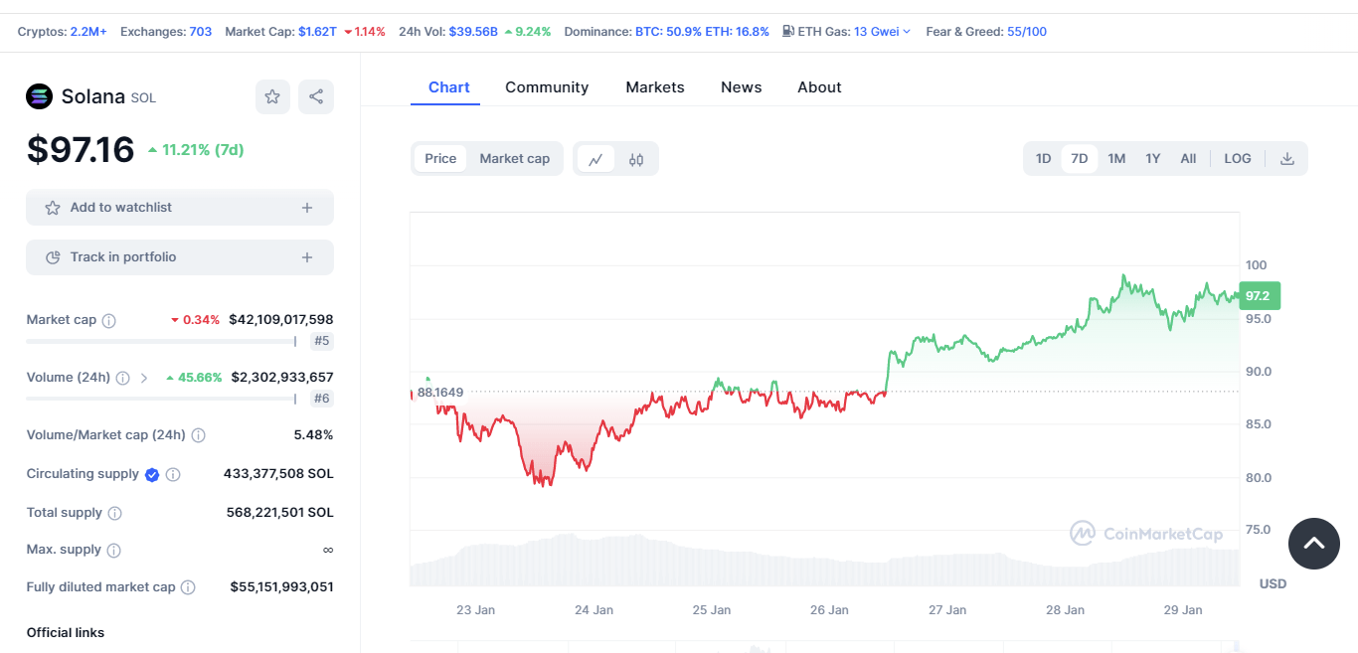Open the 24h Vol $39.56B link
The image size is (1358, 653).
click(x=473, y=32)
